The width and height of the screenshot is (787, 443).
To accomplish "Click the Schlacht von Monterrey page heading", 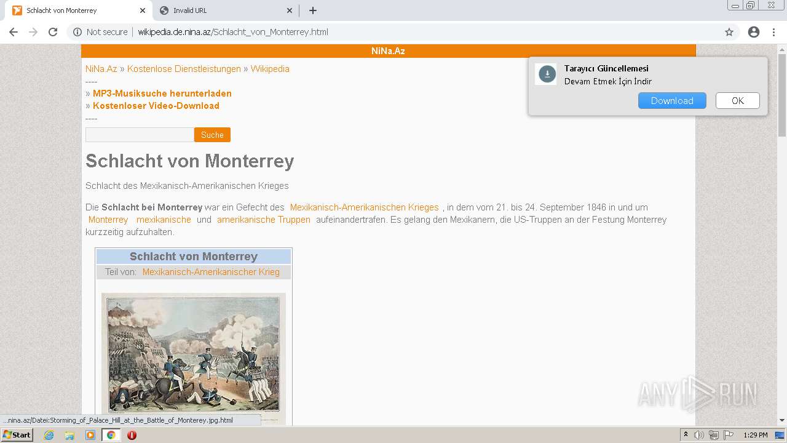I will (190, 161).
